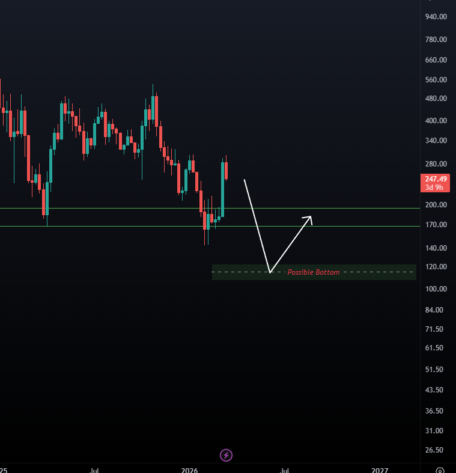Click the 660.00 price scale label
This screenshot has height=473, width=456.
(436, 60)
